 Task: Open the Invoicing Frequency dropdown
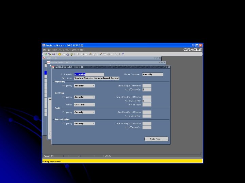coord(84,97)
